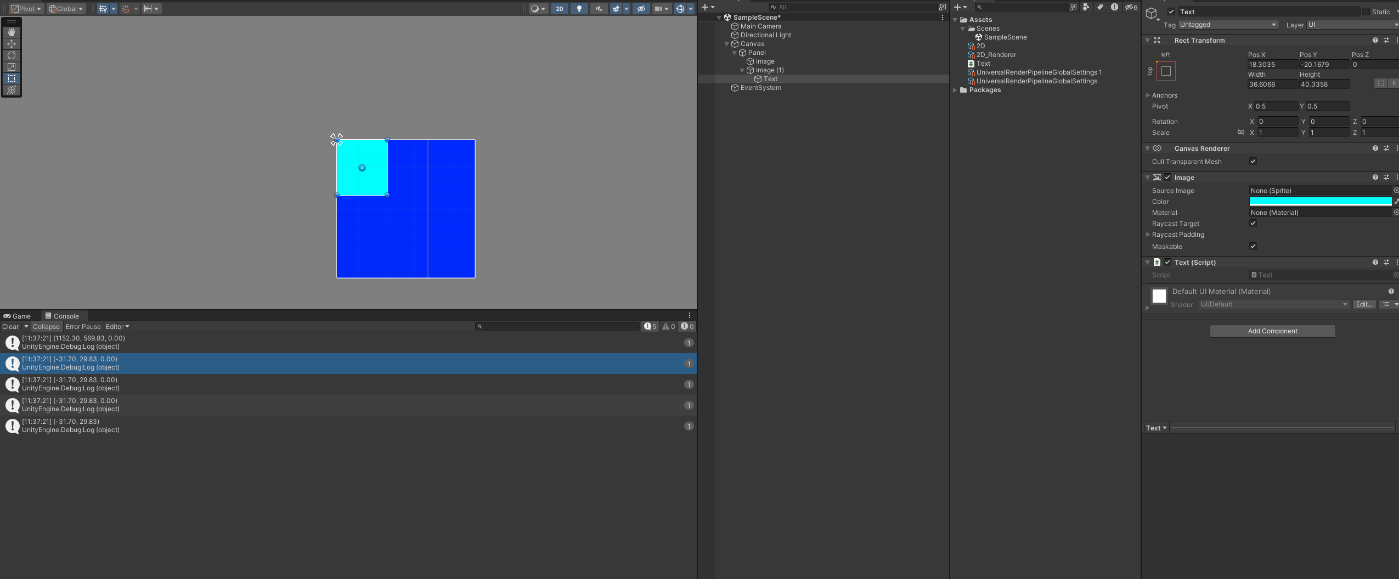Image resolution: width=1399 pixels, height=579 pixels.
Task: Switch to the Game tab
Action: point(17,316)
